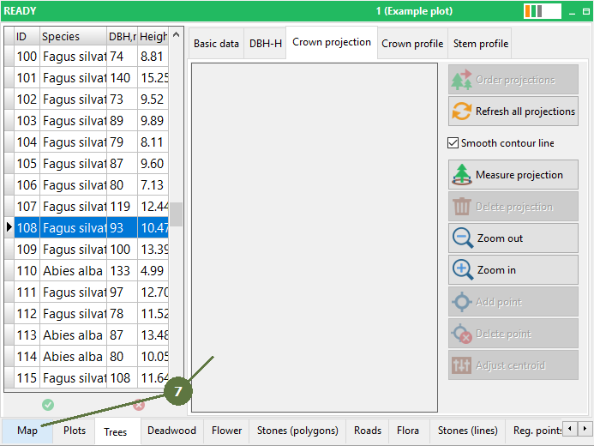Toggle the Smooth contour line checkbox
Screen dimensions: 594x446
coord(453,143)
